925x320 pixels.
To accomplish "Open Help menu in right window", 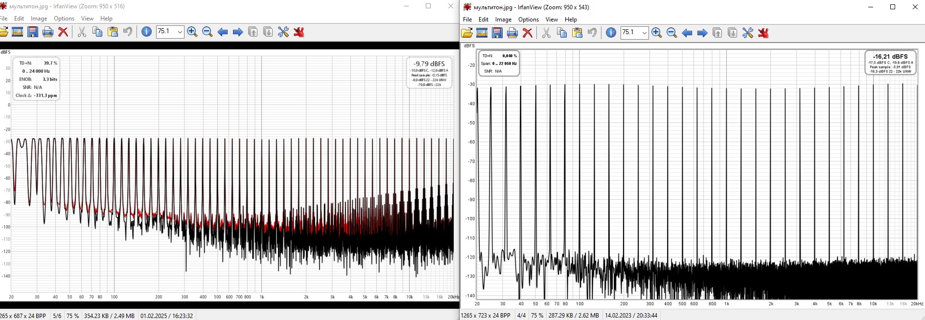I will [x=571, y=20].
